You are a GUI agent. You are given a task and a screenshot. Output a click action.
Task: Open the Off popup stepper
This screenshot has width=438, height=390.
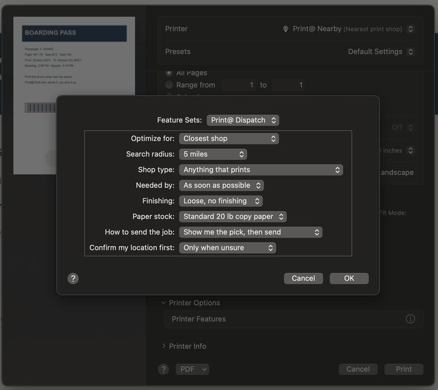410,128
